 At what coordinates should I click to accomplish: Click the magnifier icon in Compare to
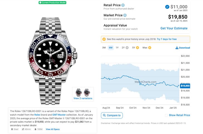pos(104,115)
